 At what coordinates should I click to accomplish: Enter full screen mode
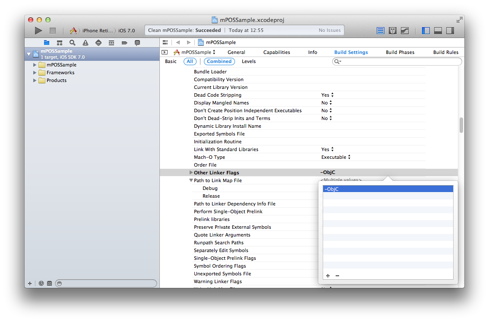pyautogui.click(x=459, y=20)
